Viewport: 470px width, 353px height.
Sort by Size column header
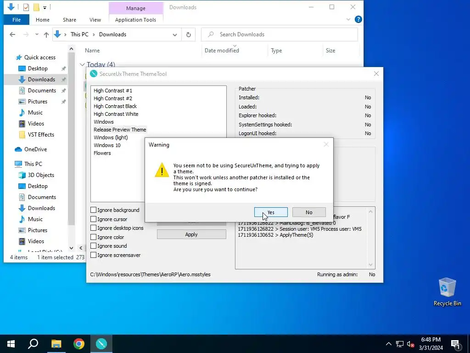click(330, 51)
